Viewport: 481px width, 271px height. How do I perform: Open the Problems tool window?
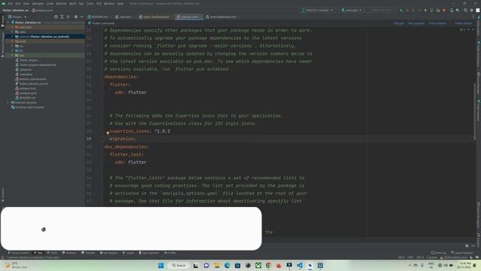[69, 253]
